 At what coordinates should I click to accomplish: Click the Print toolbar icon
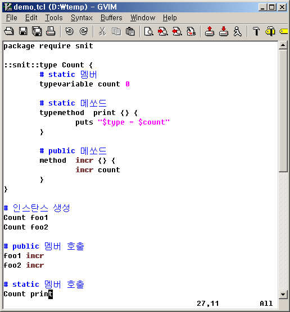[x=51, y=31]
